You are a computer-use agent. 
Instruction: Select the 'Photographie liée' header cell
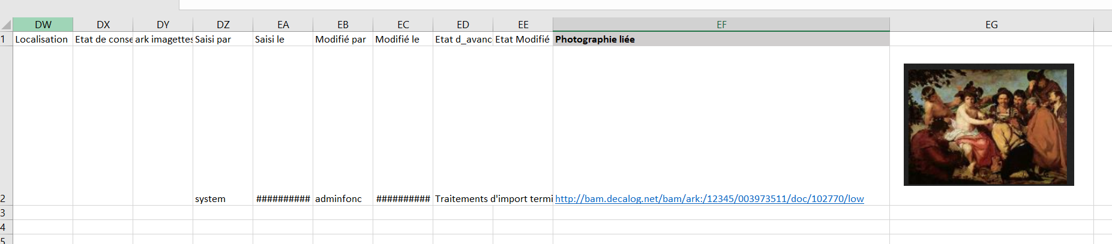click(x=721, y=40)
